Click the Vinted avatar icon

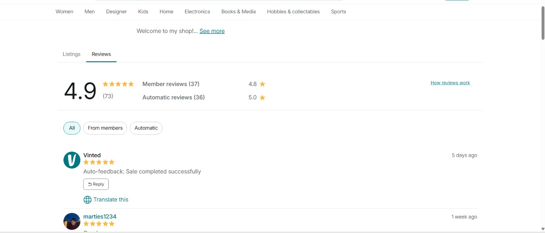pyautogui.click(x=72, y=160)
